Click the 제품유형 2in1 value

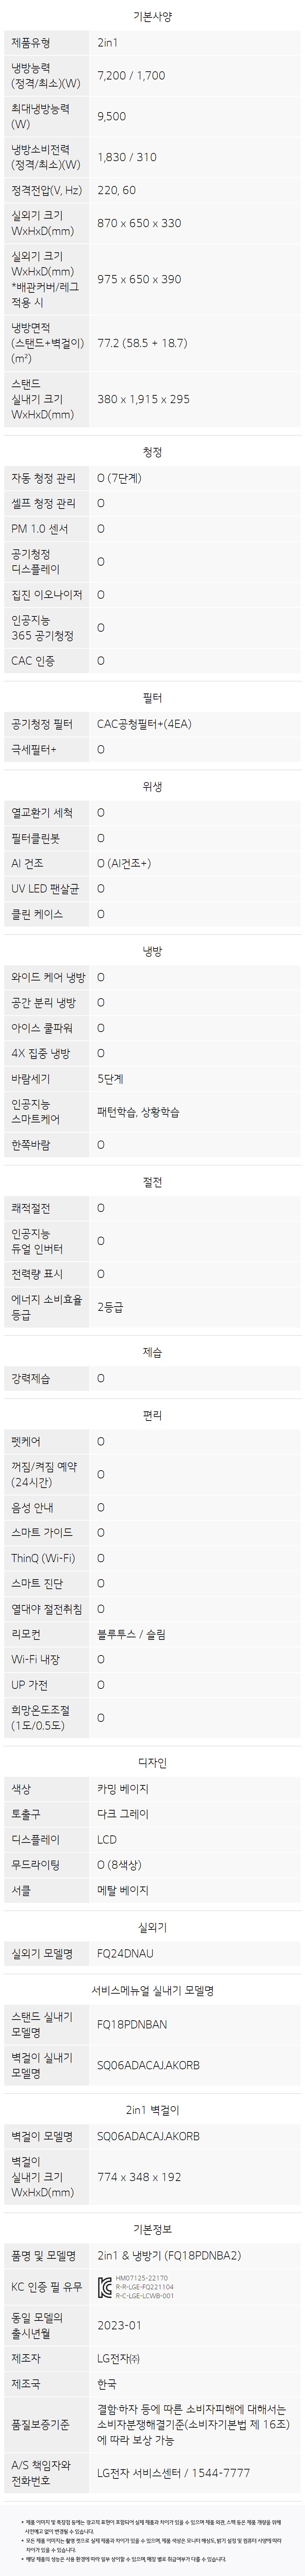click(107, 43)
